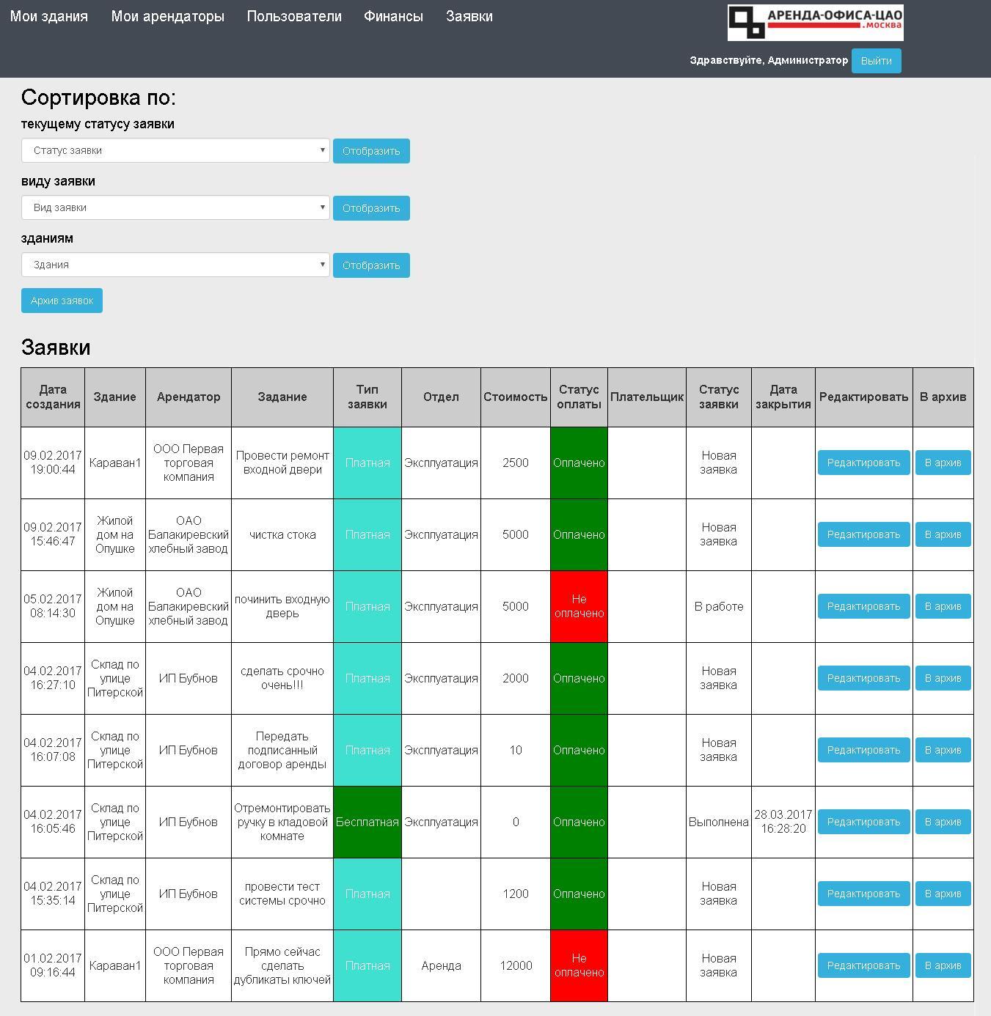991x1016 pixels.
Task: Click the Аренда department cell
Action: [x=441, y=965]
